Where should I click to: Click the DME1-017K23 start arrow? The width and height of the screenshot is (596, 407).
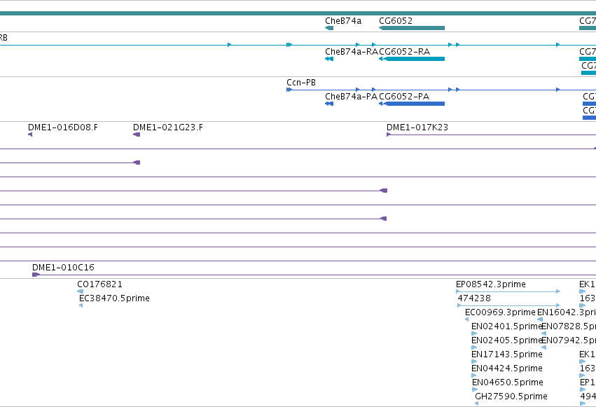(x=389, y=134)
